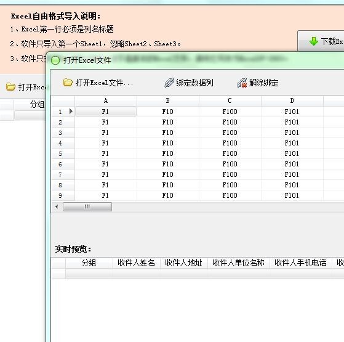Screen dimensions: 344x342
Task: Click the 解除绑定 button text
Action: 263,83
